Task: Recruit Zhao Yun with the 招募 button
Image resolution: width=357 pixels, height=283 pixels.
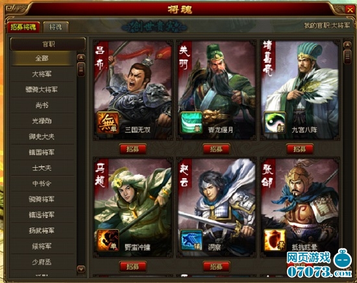Action: [x=216, y=266]
